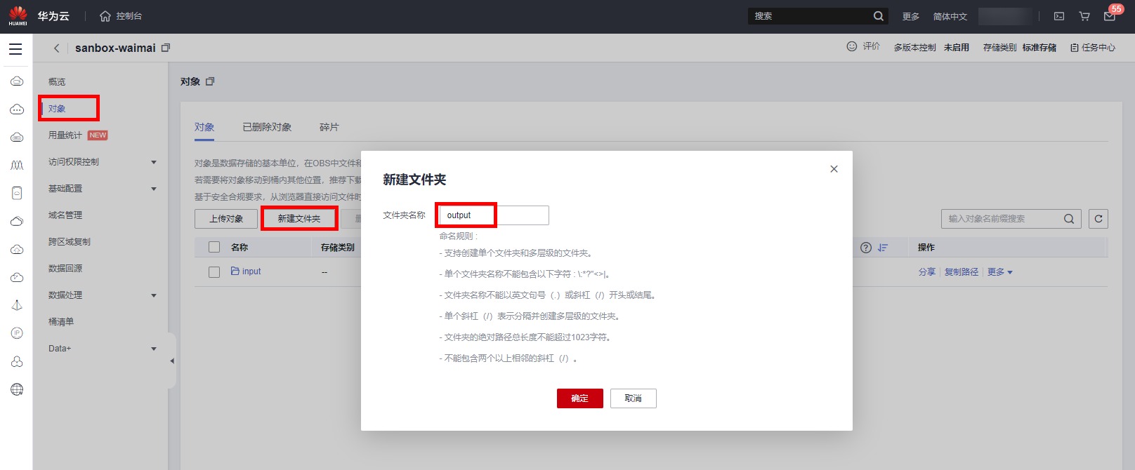Viewport: 1135px width, 470px height.
Task: Click the 取消 button in dialog
Action: click(x=633, y=398)
